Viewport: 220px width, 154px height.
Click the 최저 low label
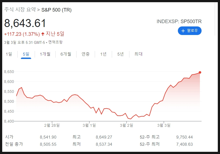pyautogui.click(x=77, y=144)
